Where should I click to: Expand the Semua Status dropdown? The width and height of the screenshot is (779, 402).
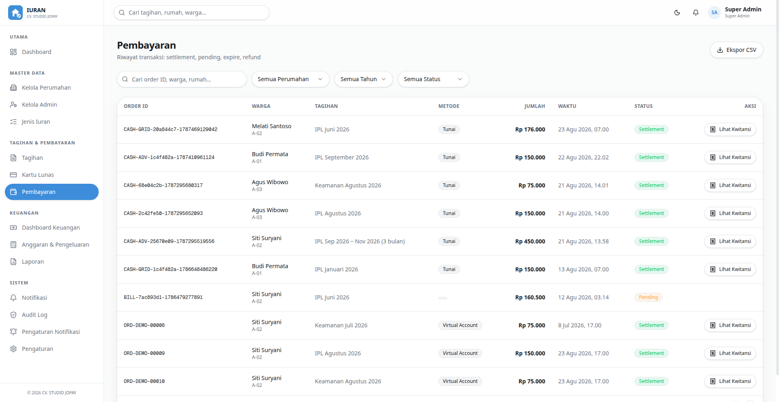click(x=433, y=79)
